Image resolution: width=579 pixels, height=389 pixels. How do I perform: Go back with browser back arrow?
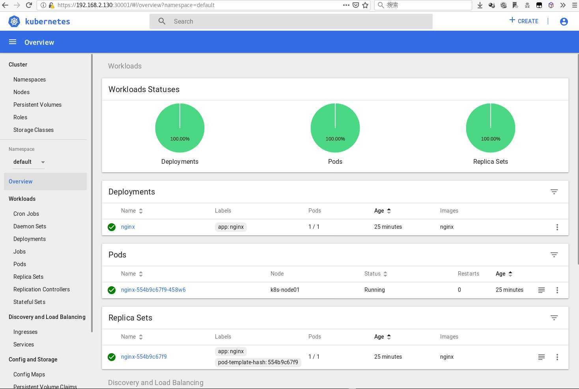click(x=5, y=5)
